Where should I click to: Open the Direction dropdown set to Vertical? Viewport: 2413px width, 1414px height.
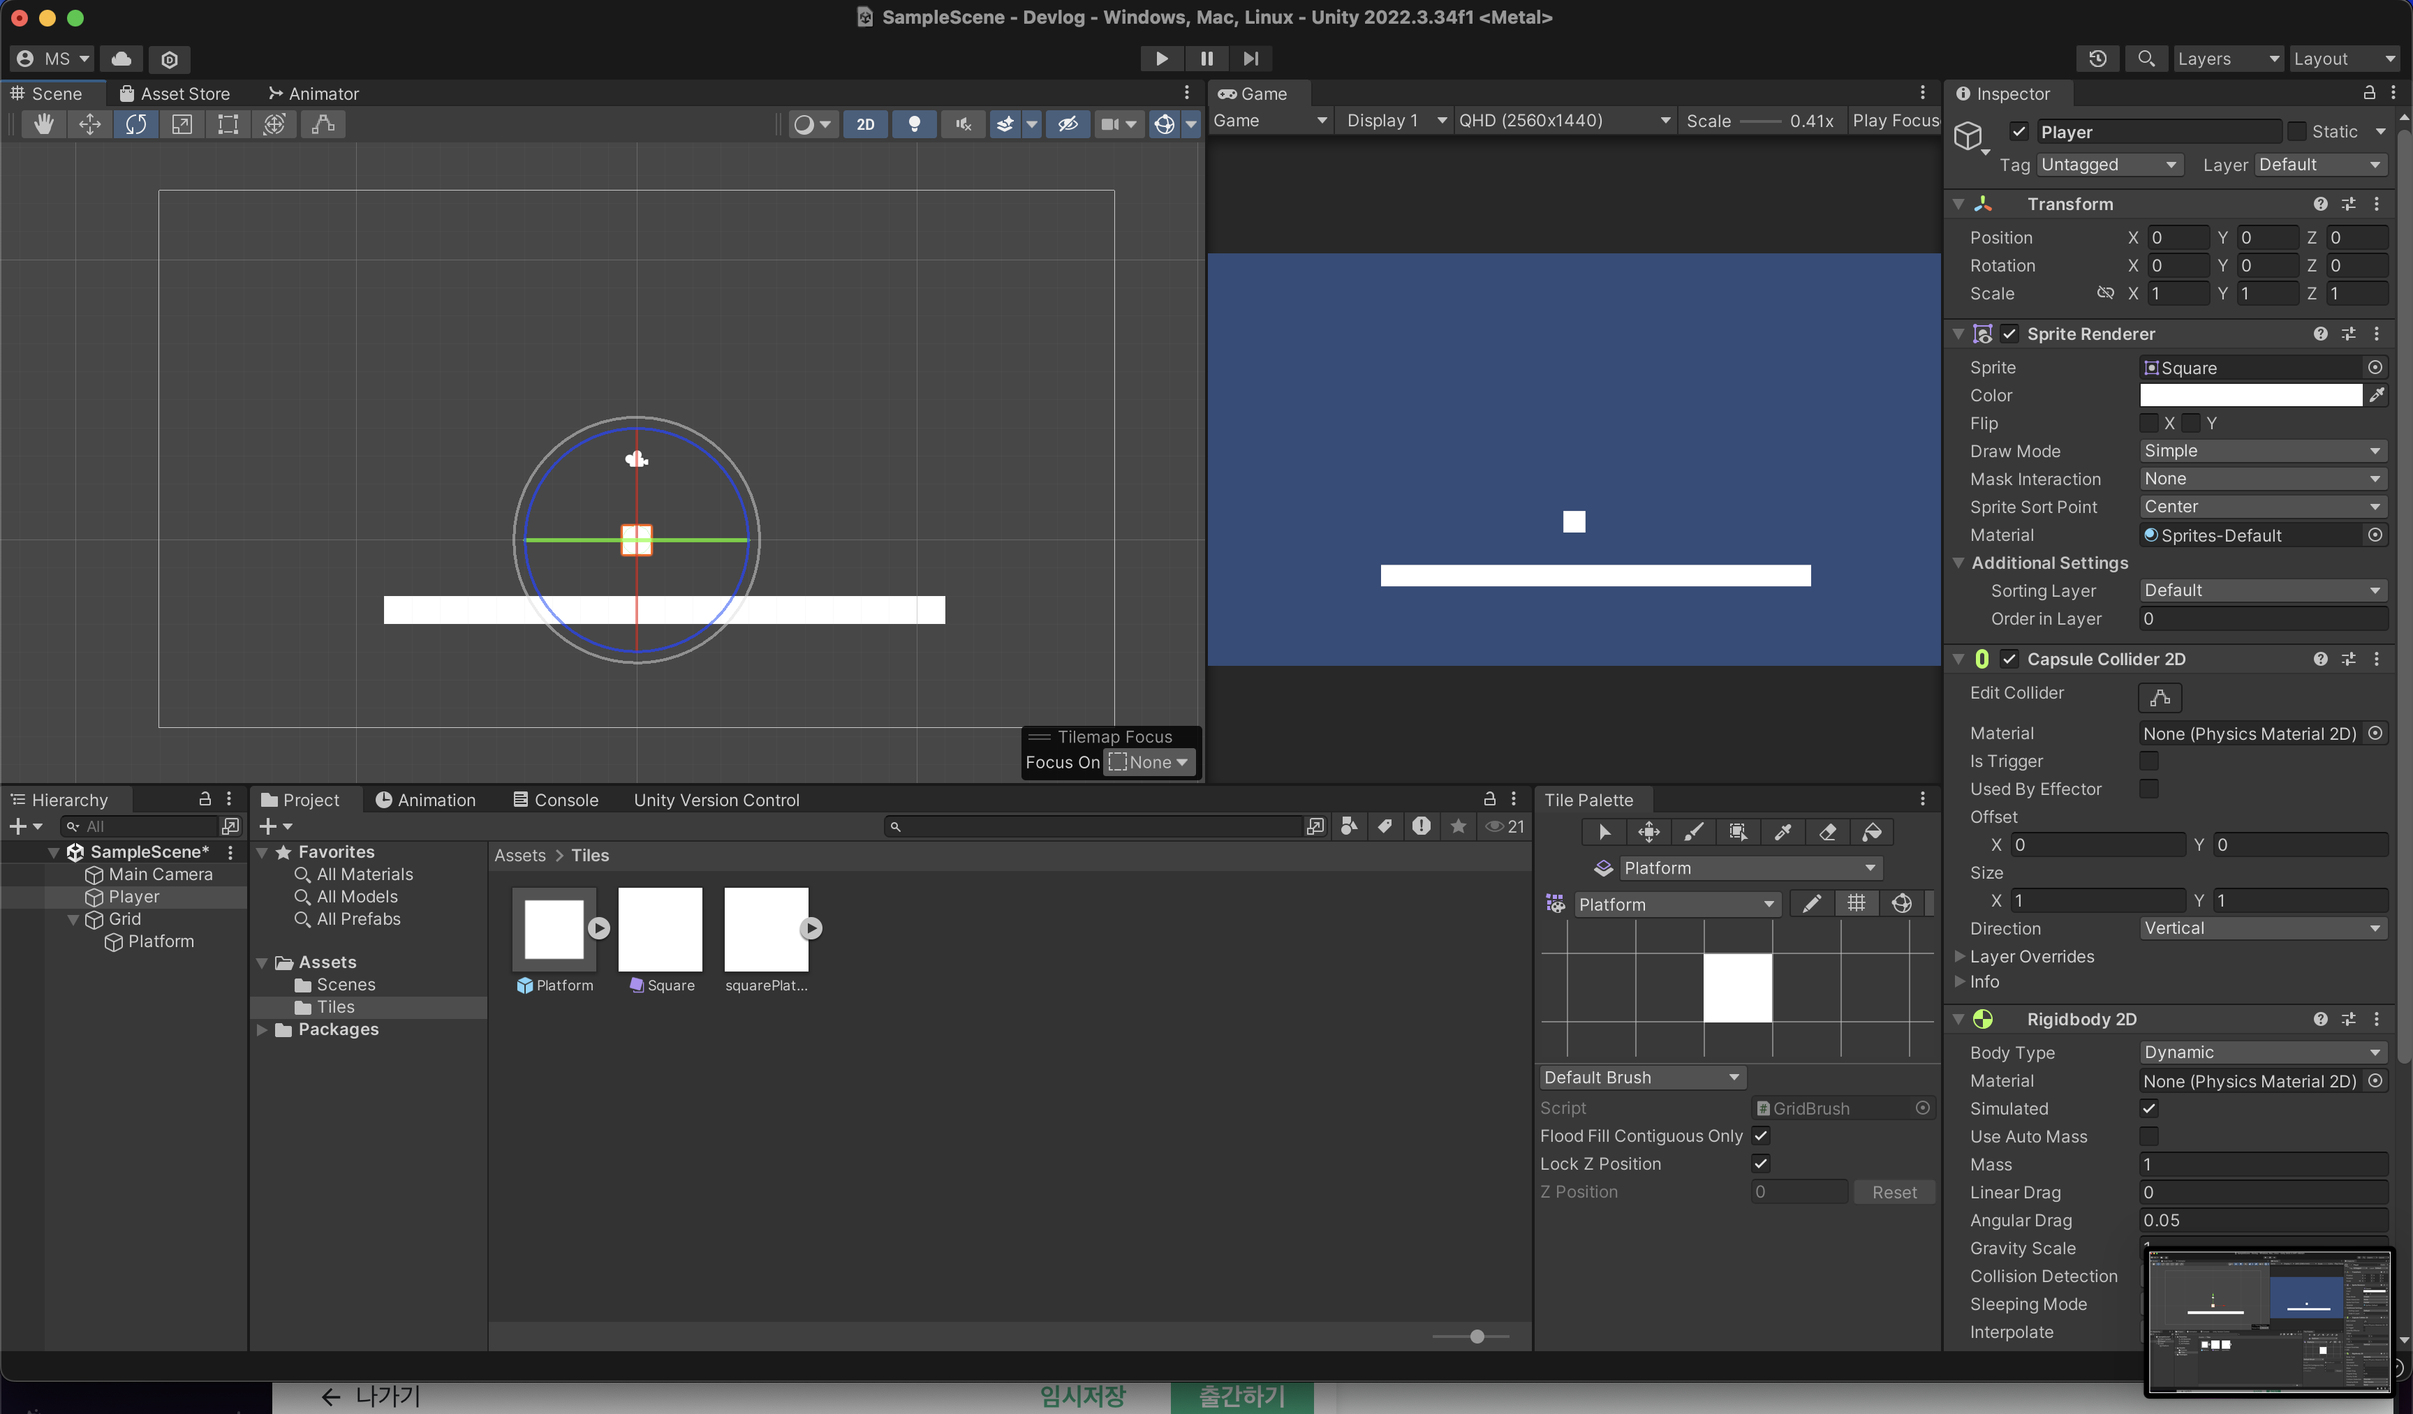tap(2261, 928)
